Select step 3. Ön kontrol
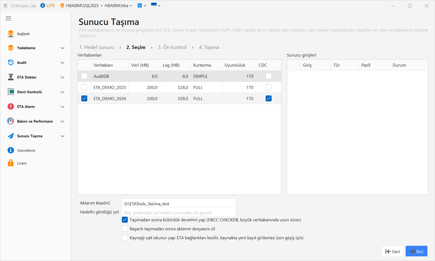The image size is (435, 261). 172,47
